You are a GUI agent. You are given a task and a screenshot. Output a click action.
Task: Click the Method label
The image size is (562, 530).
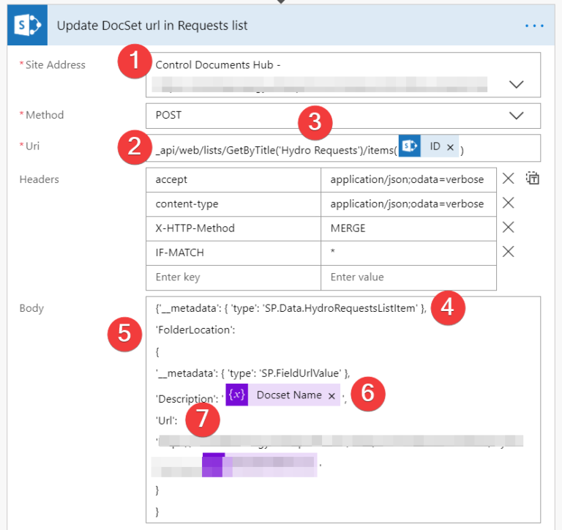point(45,115)
